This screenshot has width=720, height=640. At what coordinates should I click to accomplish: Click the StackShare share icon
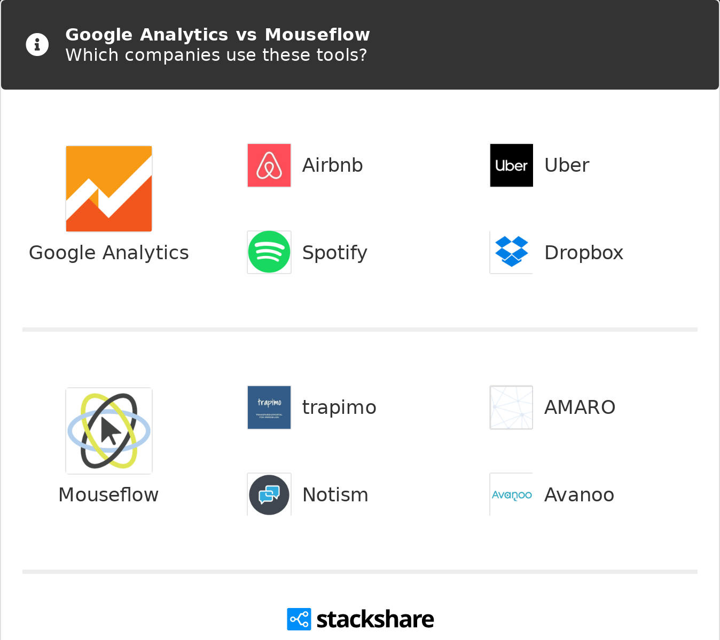coord(299,619)
